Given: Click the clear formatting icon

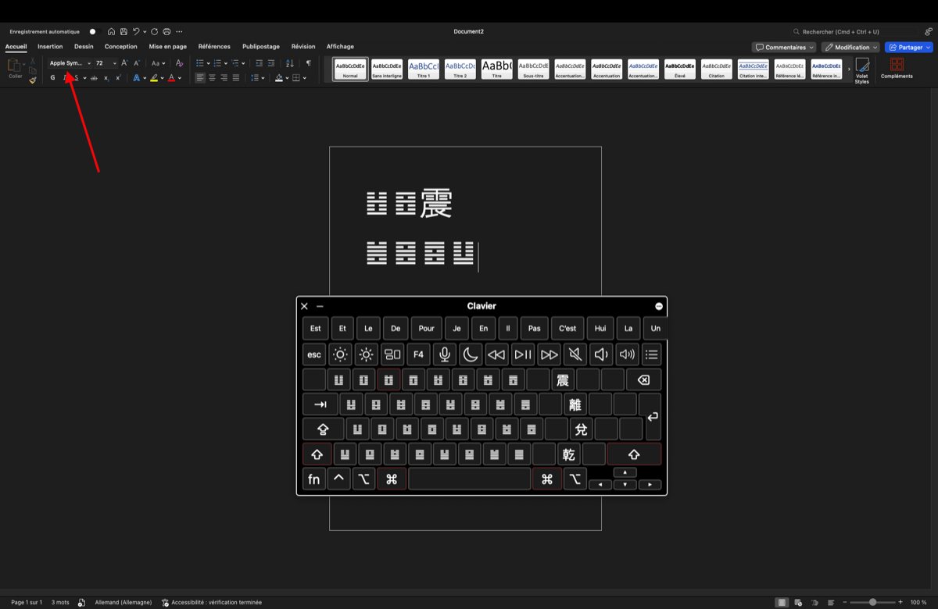Looking at the screenshot, I should [x=179, y=63].
